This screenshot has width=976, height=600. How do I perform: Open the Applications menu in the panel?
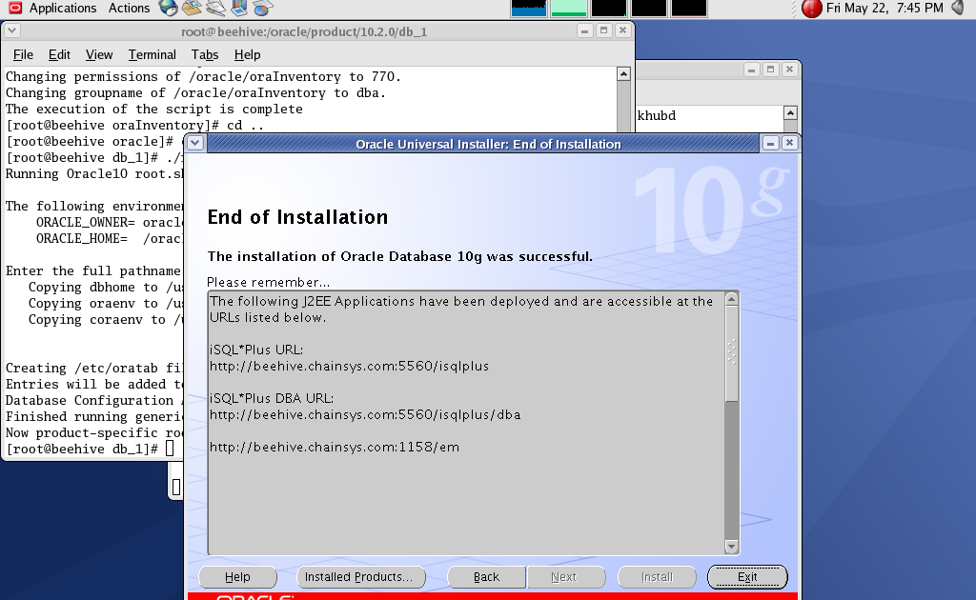[x=52, y=8]
